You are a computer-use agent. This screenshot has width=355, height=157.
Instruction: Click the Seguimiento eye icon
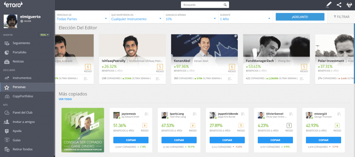[x=7, y=43]
